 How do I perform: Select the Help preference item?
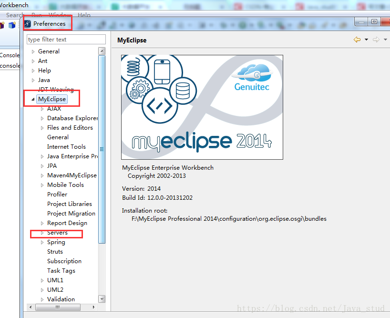coord(44,71)
